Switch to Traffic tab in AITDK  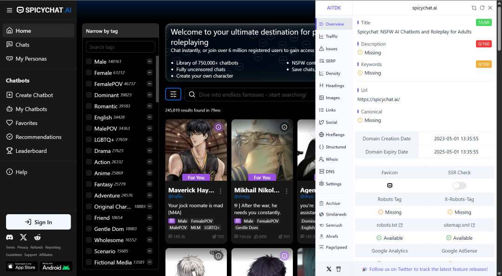[x=334, y=36]
